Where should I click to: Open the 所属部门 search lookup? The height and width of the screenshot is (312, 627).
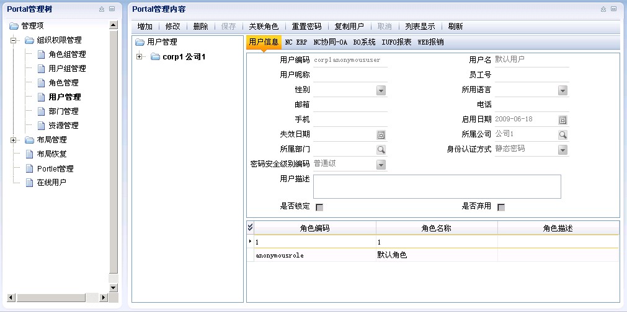(x=381, y=150)
